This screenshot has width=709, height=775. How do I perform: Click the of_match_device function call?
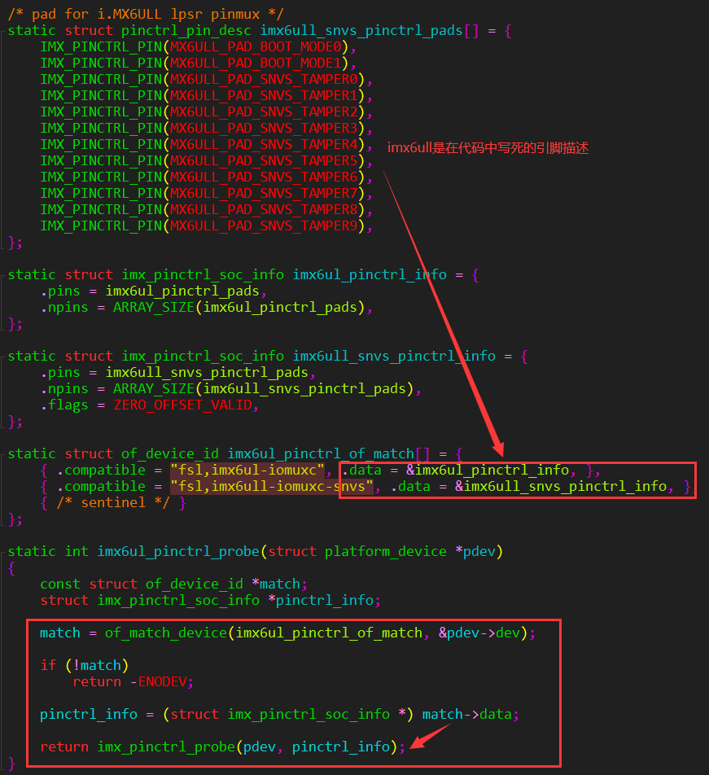pyautogui.click(x=165, y=633)
